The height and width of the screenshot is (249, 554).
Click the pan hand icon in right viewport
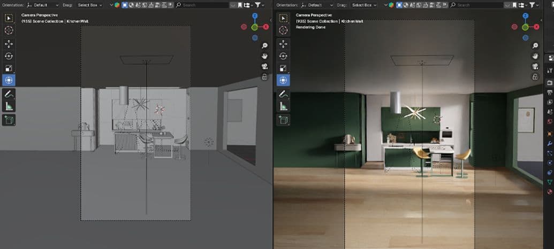(x=535, y=56)
